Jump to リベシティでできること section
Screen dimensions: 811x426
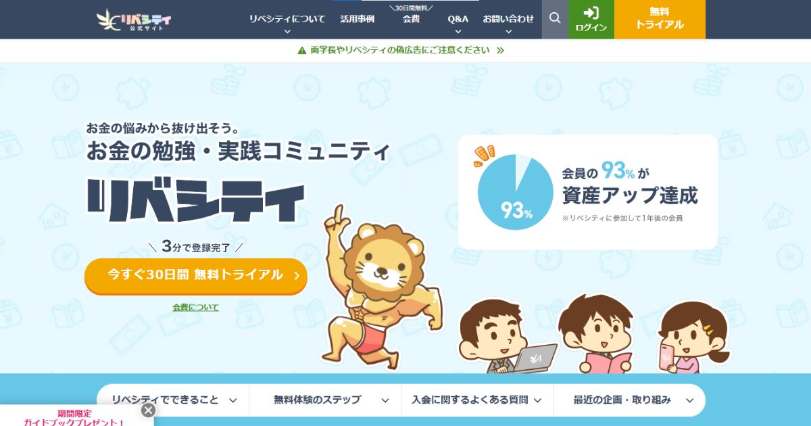click(x=173, y=400)
